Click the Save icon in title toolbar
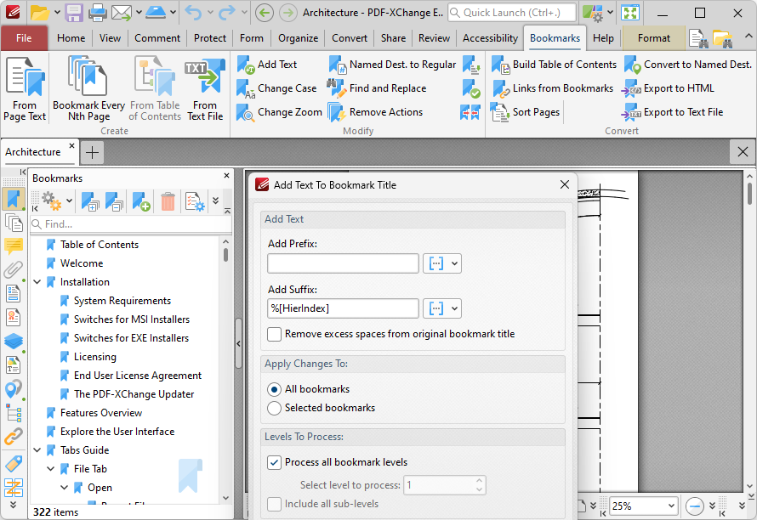 click(74, 13)
